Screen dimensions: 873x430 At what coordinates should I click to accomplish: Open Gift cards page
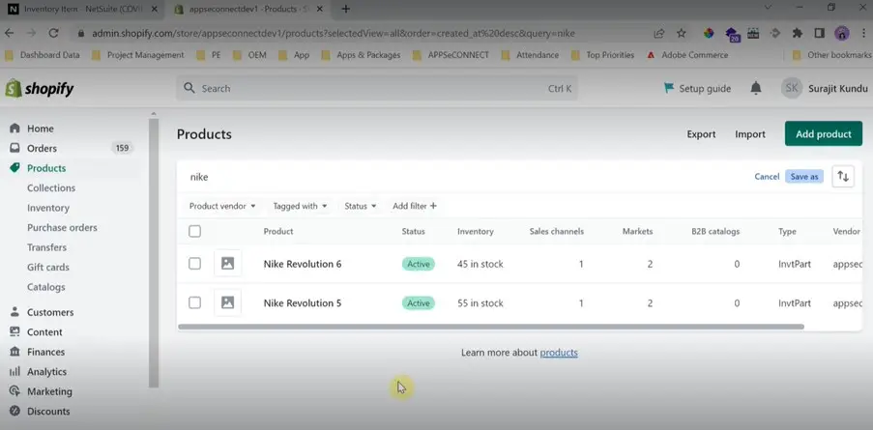[48, 268]
